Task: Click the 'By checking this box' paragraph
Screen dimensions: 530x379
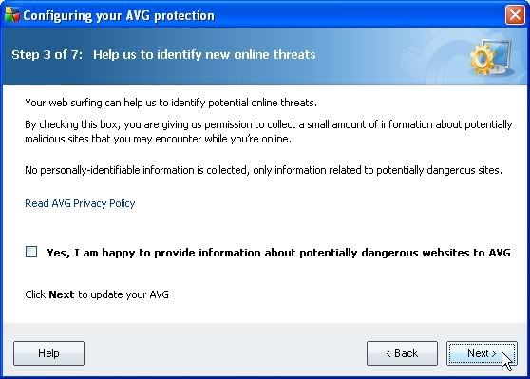Action: (x=269, y=131)
